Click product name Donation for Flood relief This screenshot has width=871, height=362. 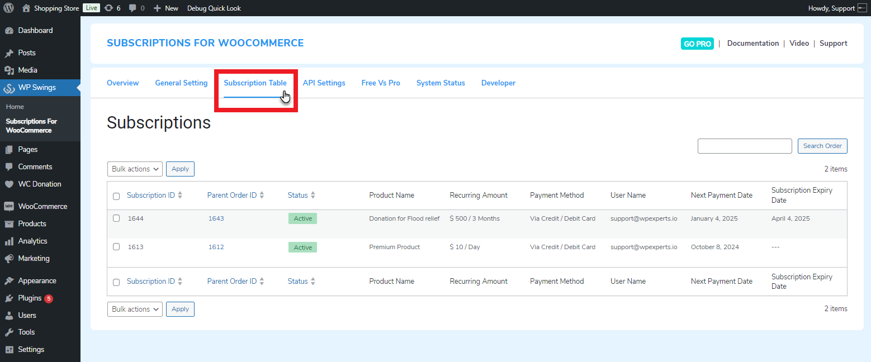coord(404,218)
